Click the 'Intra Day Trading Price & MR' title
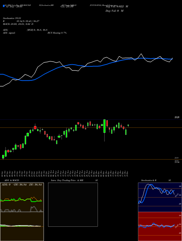The width and height of the screenshot is (182, 241). tap(67, 180)
